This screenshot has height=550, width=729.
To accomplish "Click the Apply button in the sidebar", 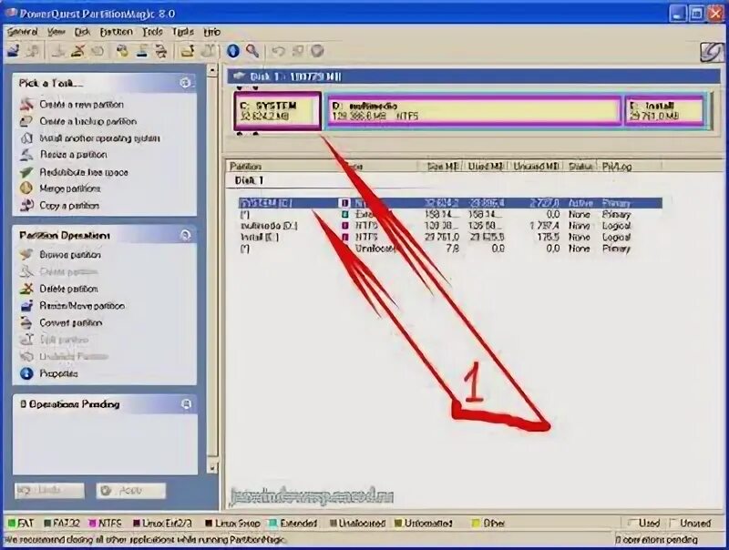I will (131, 491).
